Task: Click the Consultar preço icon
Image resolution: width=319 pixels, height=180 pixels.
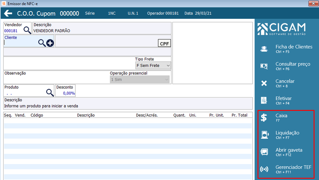Action: 264,66
